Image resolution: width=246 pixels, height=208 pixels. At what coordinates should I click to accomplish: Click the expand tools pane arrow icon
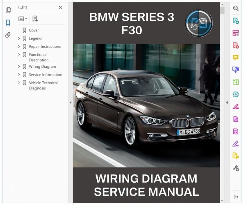click(x=236, y=197)
